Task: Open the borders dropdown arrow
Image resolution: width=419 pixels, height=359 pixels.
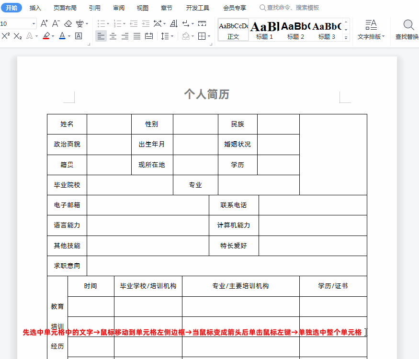Action: 209,36
